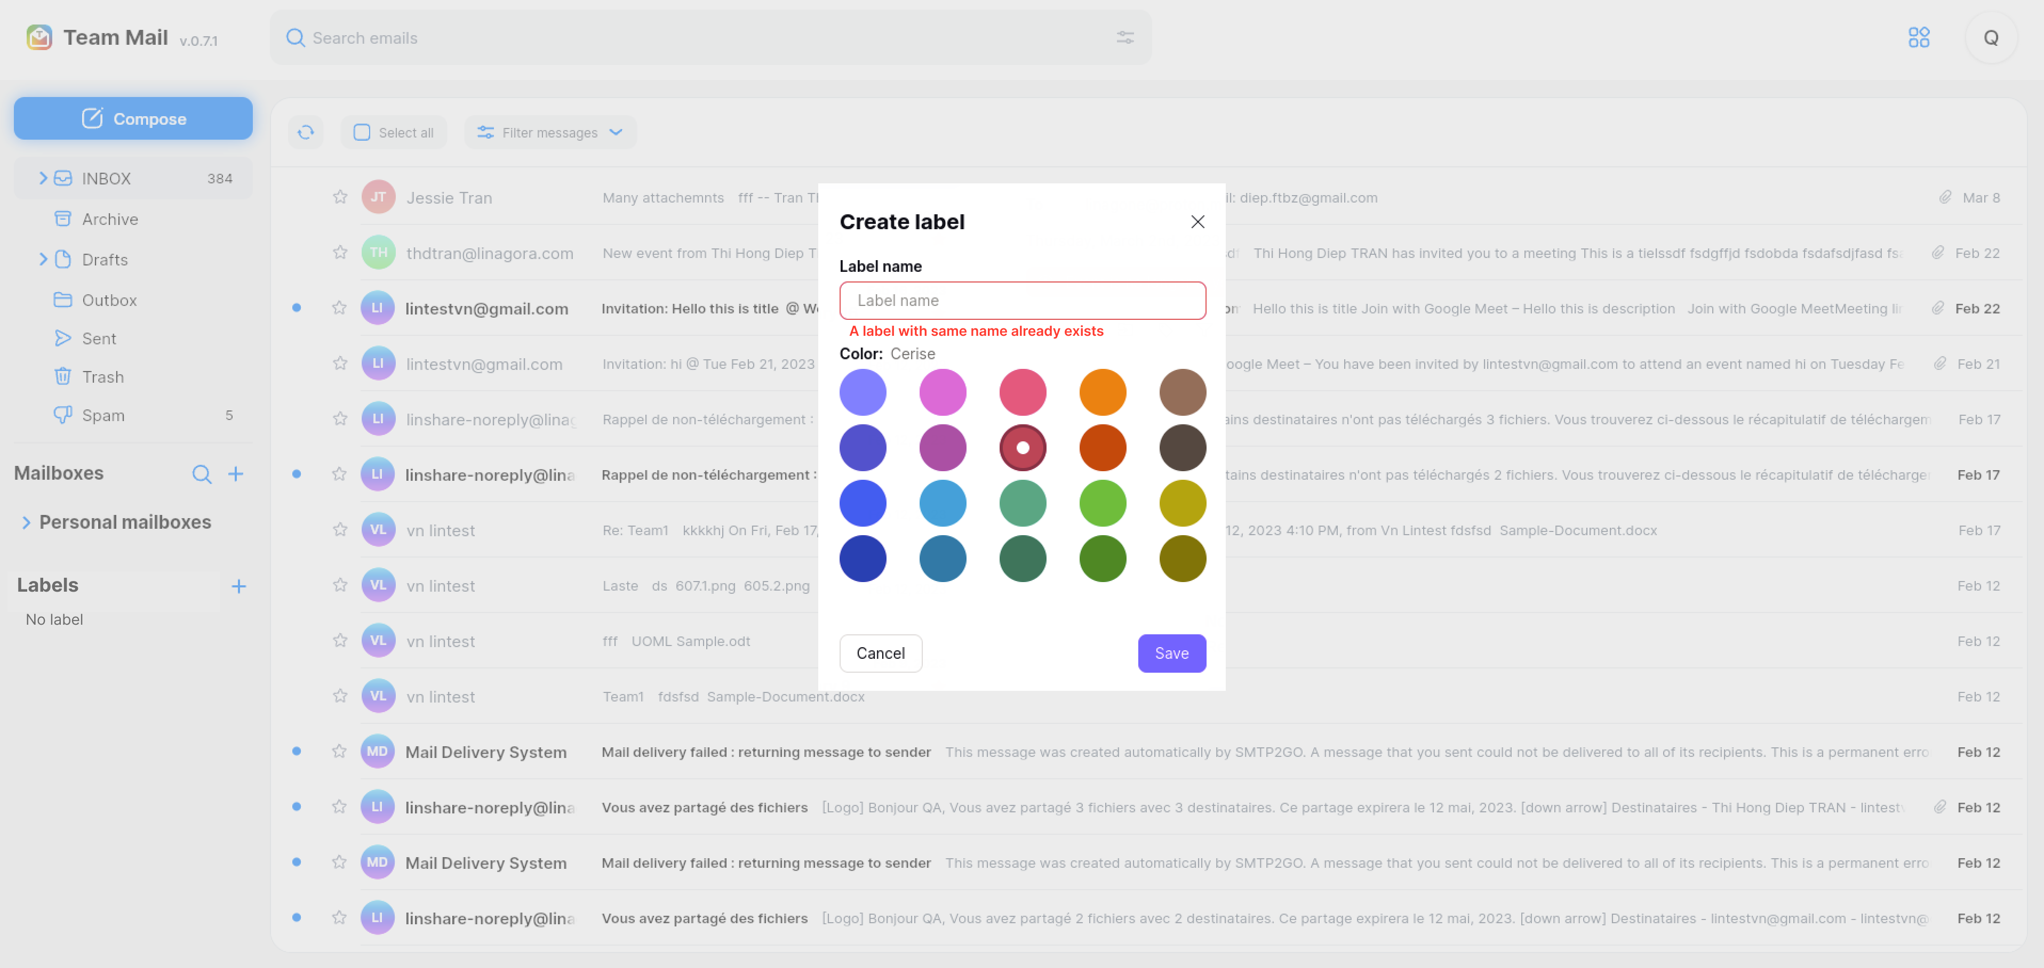The height and width of the screenshot is (968, 2044).
Task: Click the Cancel button in dialog
Action: 880,654
